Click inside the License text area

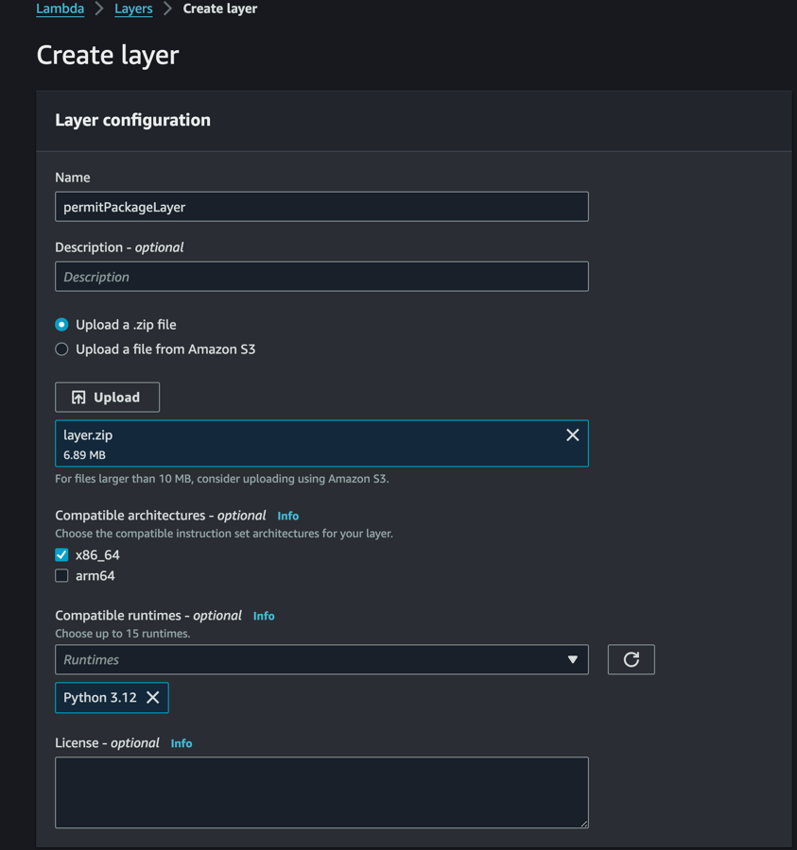click(x=321, y=791)
